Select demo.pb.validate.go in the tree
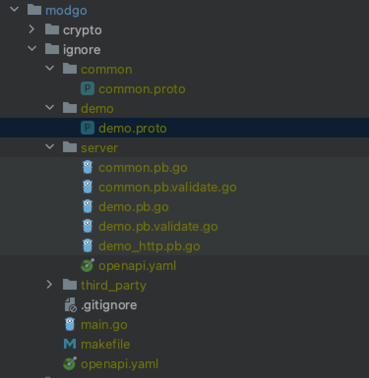This screenshot has width=369, height=378. [158, 226]
